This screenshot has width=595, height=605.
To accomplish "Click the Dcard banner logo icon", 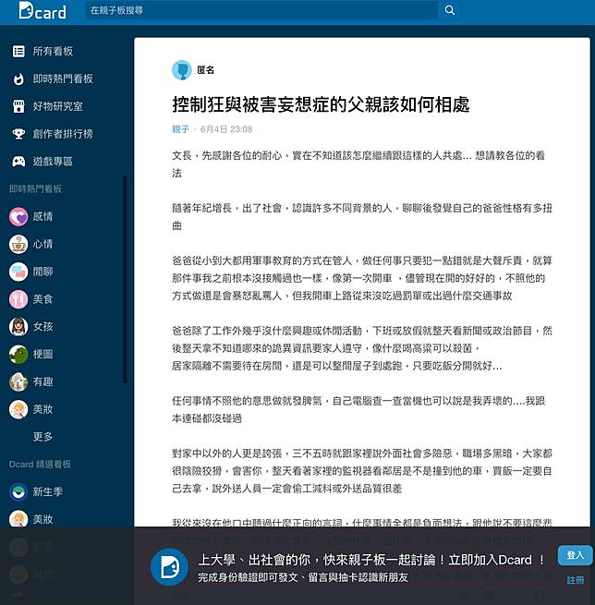I will click(x=169, y=567).
